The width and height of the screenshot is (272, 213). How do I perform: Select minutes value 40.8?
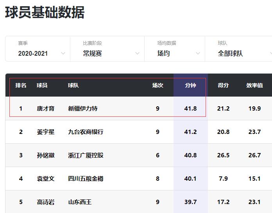point(190,155)
